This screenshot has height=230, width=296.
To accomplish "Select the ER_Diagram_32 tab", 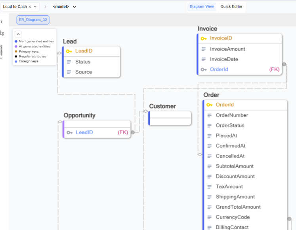I will click(x=33, y=20).
